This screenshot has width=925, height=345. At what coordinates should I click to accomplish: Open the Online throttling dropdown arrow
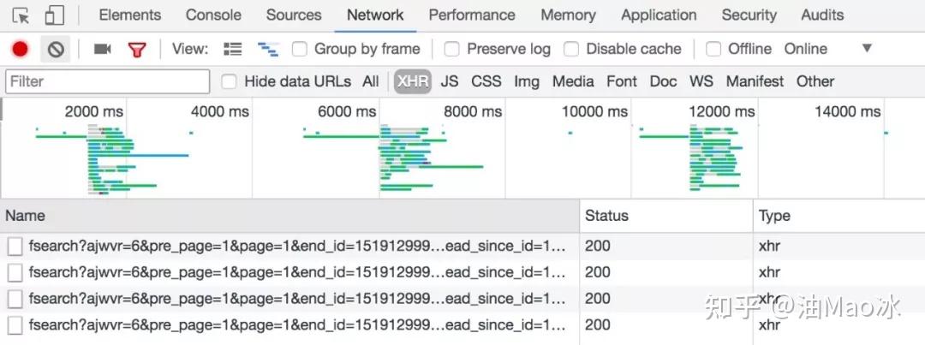point(867,48)
